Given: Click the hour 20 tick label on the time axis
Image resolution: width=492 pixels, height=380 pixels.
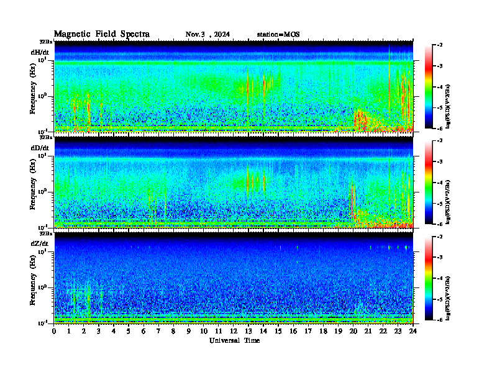Looking at the screenshot, I should pos(353,331).
